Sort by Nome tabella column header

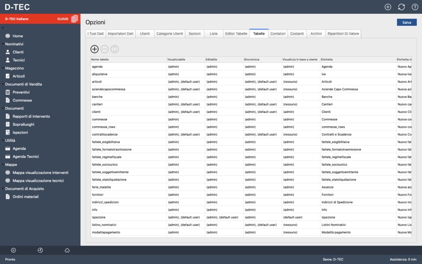[129, 59]
